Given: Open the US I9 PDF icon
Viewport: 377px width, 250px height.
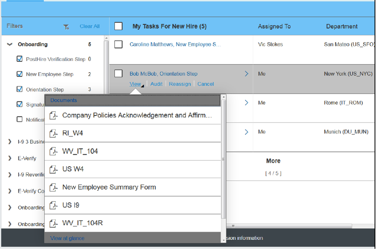Looking at the screenshot, I should [x=53, y=205].
